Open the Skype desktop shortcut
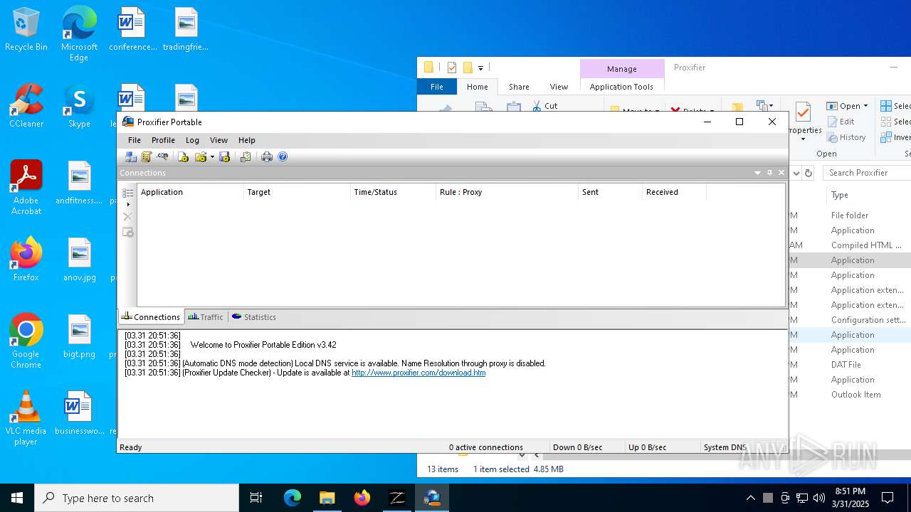The width and height of the screenshot is (911, 512). pos(79,106)
